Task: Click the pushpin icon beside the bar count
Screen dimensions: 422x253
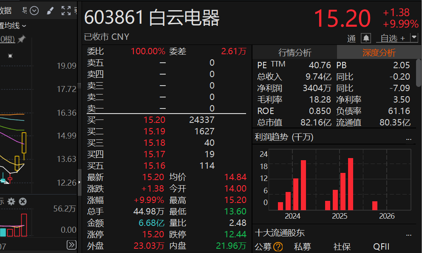Action: (x=22, y=39)
